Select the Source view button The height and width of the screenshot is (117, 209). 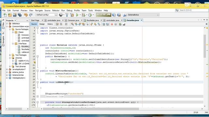tap(34, 24)
